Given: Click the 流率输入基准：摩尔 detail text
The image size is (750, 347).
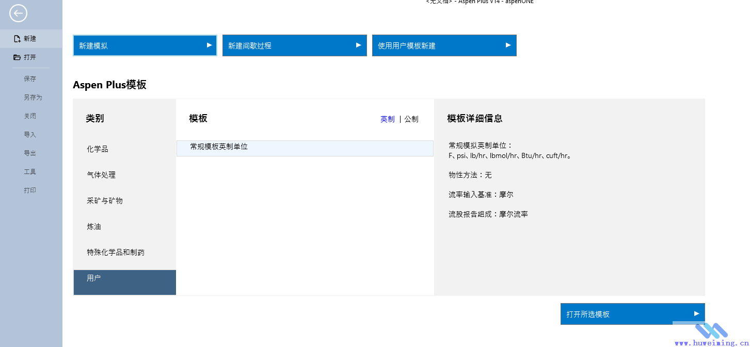Looking at the screenshot, I should click(x=481, y=195).
